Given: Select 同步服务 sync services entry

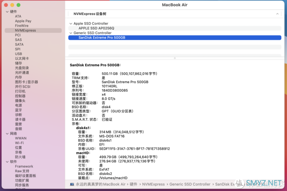Looking at the screenshot, I should pos(22,185).
